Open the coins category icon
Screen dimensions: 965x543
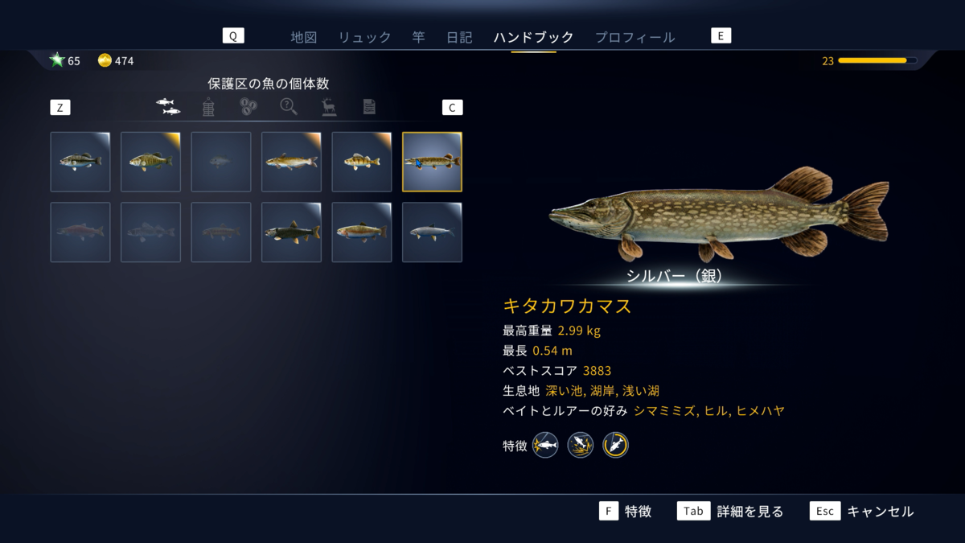[x=248, y=106]
